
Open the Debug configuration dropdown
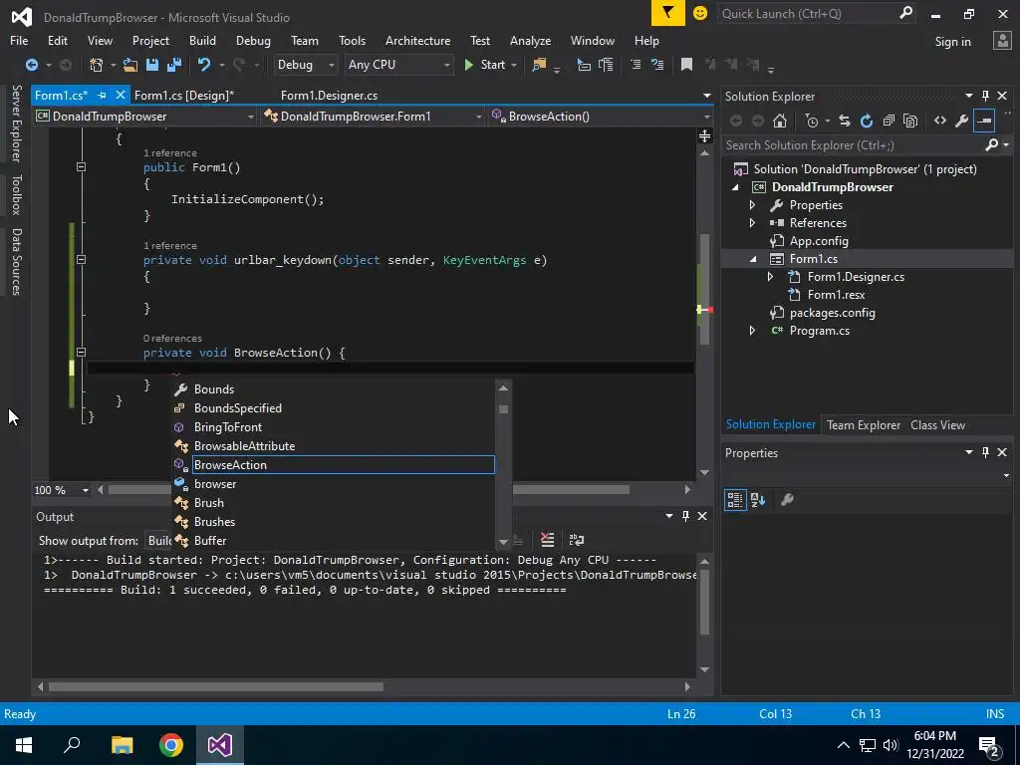pos(305,65)
